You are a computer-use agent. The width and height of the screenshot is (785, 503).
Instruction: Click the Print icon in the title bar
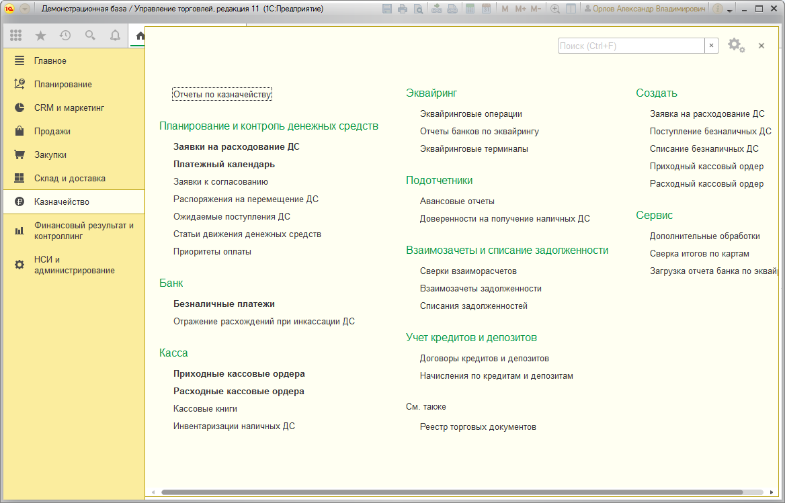(403, 9)
